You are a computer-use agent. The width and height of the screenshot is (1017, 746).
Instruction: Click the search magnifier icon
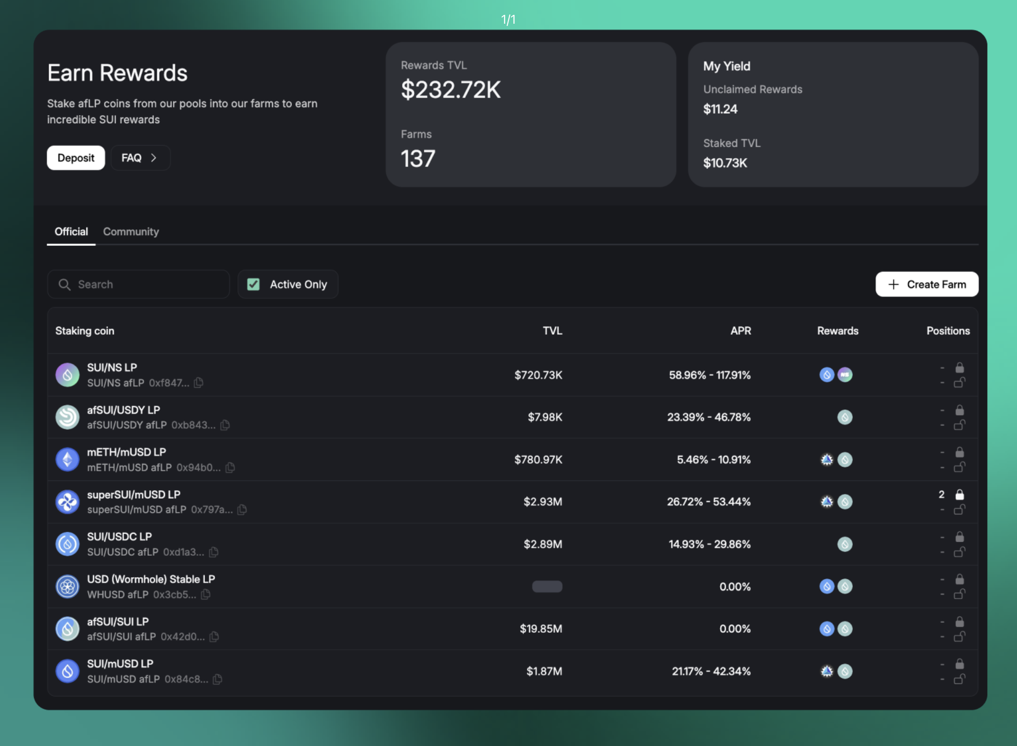(x=65, y=284)
